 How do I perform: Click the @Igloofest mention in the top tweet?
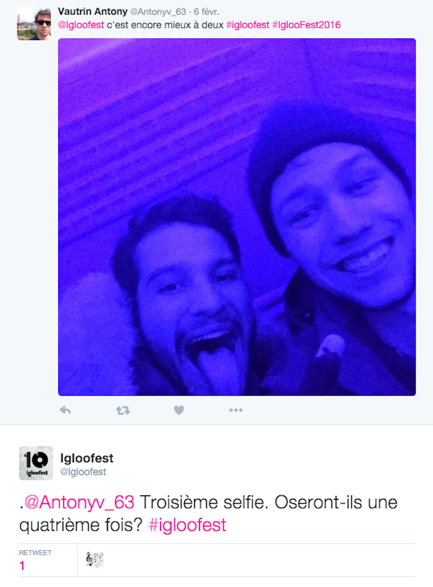(x=81, y=25)
